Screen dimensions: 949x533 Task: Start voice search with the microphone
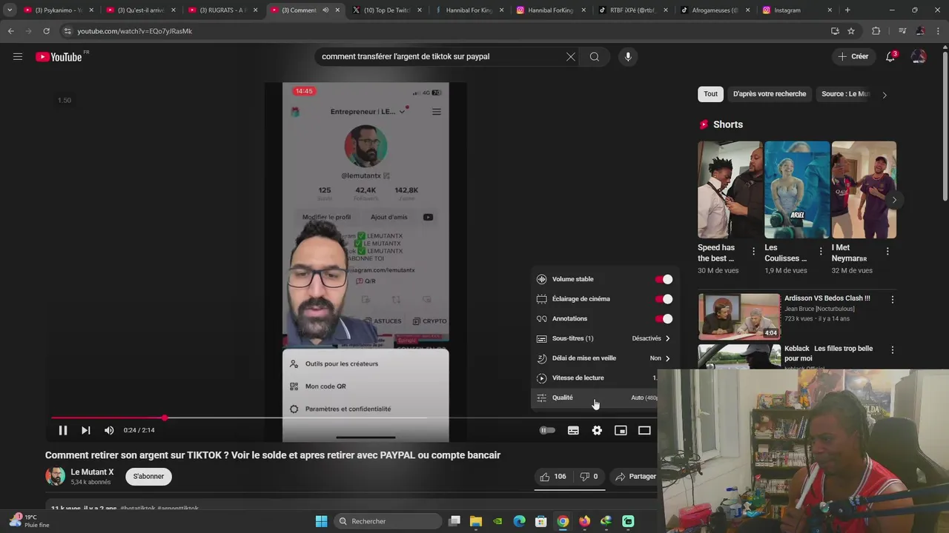click(628, 56)
